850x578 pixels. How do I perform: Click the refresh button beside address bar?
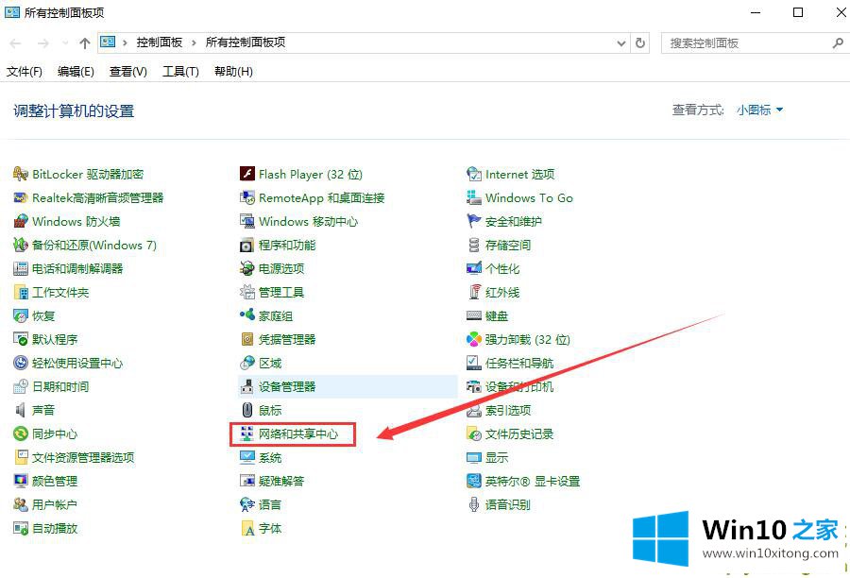pos(641,43)
